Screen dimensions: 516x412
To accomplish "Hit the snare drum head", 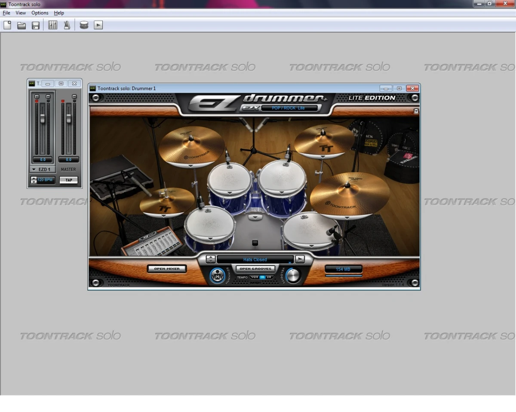I will pyautogui.click(x=209, y=224).
